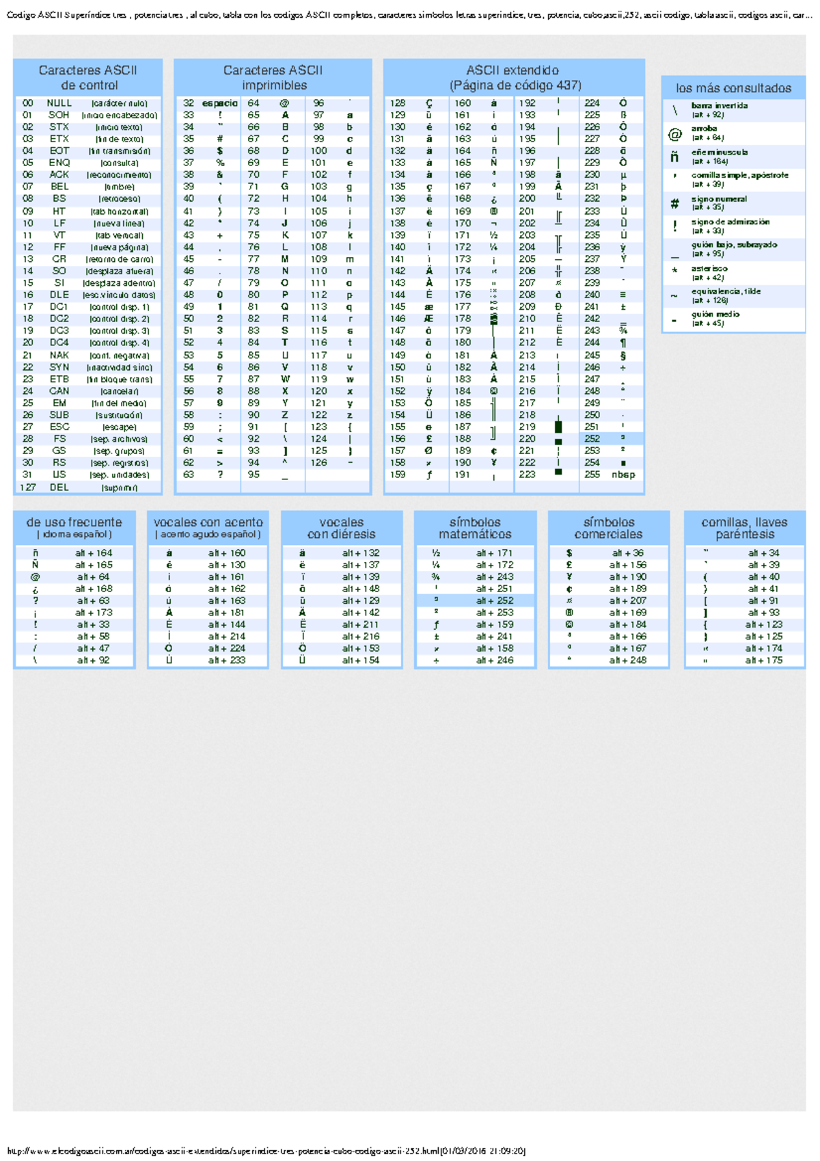Screen dimensions: 820x1161
Task: Click the comillas, llaves paréntesis panel header
Action: 744,528
